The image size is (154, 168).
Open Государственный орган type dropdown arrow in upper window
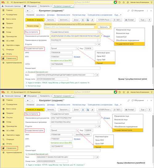coord(77,48)
